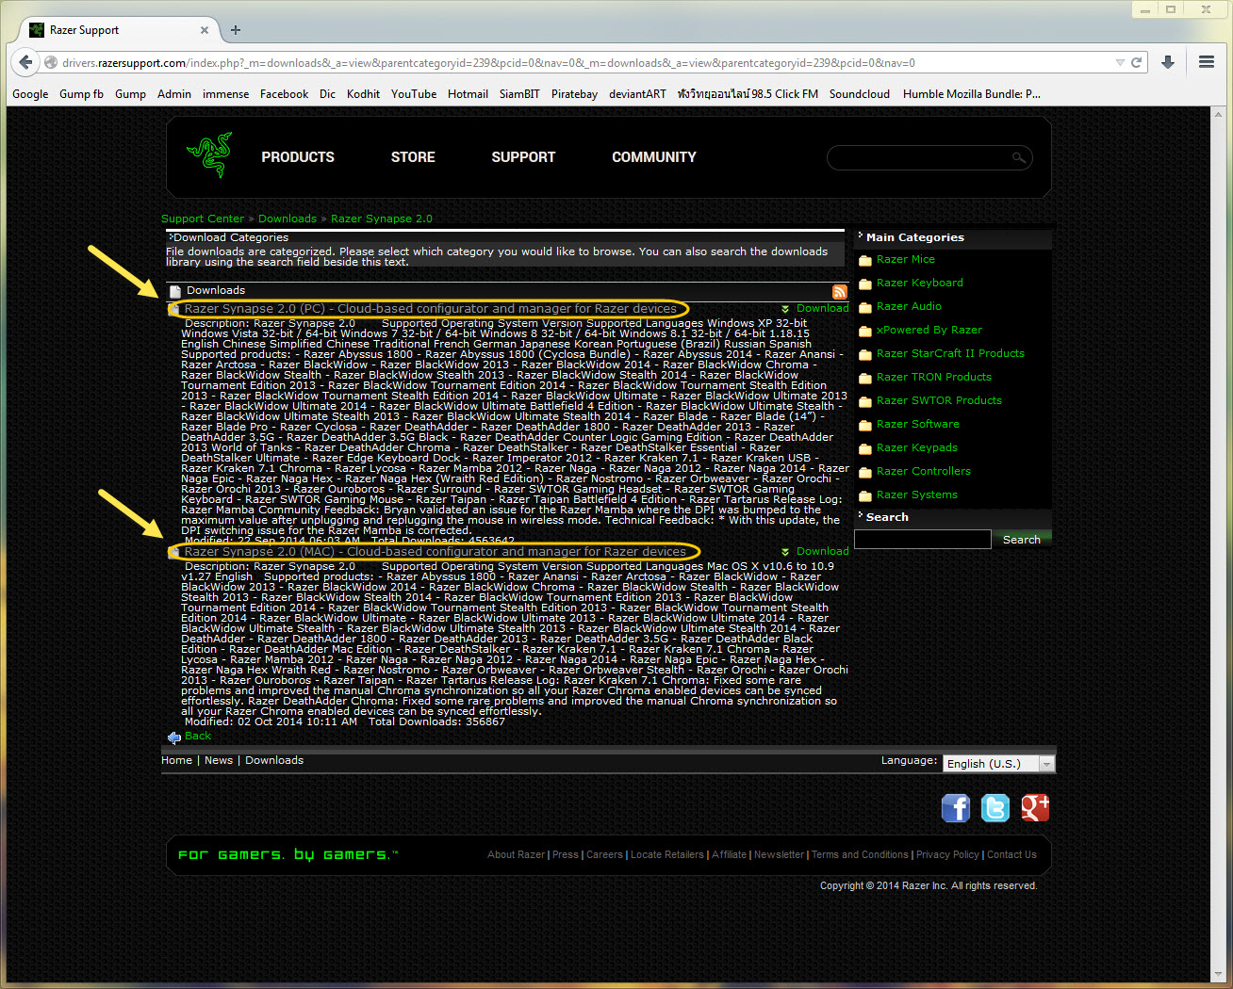Click the blue Back arrow icon
1233x989 pixels.
pyautogui.click(x=173, y=738)
